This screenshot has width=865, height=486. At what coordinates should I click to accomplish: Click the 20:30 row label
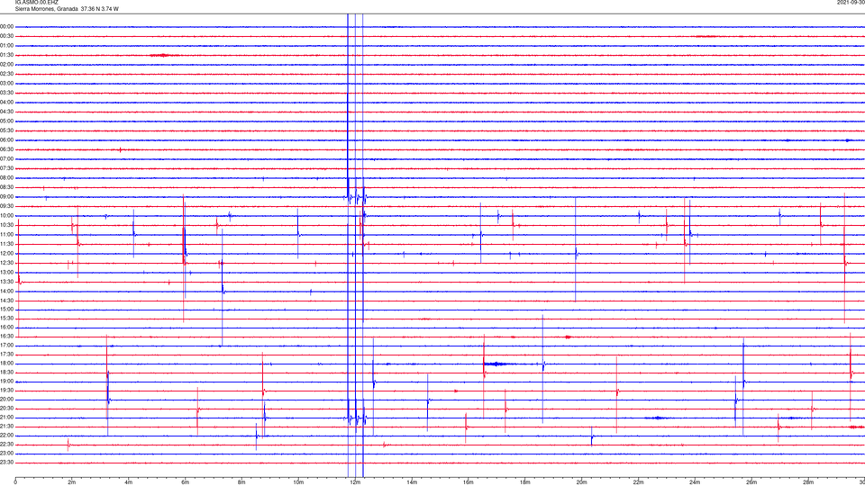pyautogui.click(x=6, y=409)
